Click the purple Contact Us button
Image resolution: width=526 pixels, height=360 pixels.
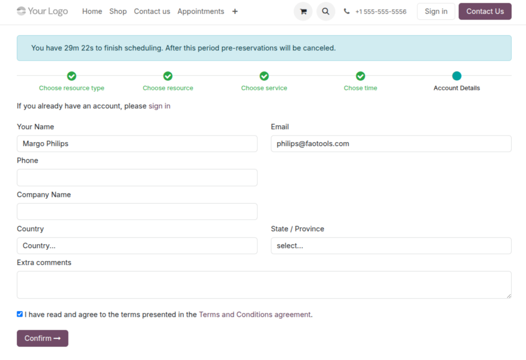point(485,12)
